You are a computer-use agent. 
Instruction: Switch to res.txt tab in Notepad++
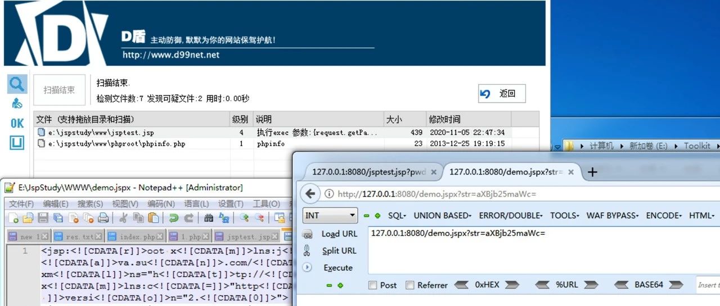[78, 236]
